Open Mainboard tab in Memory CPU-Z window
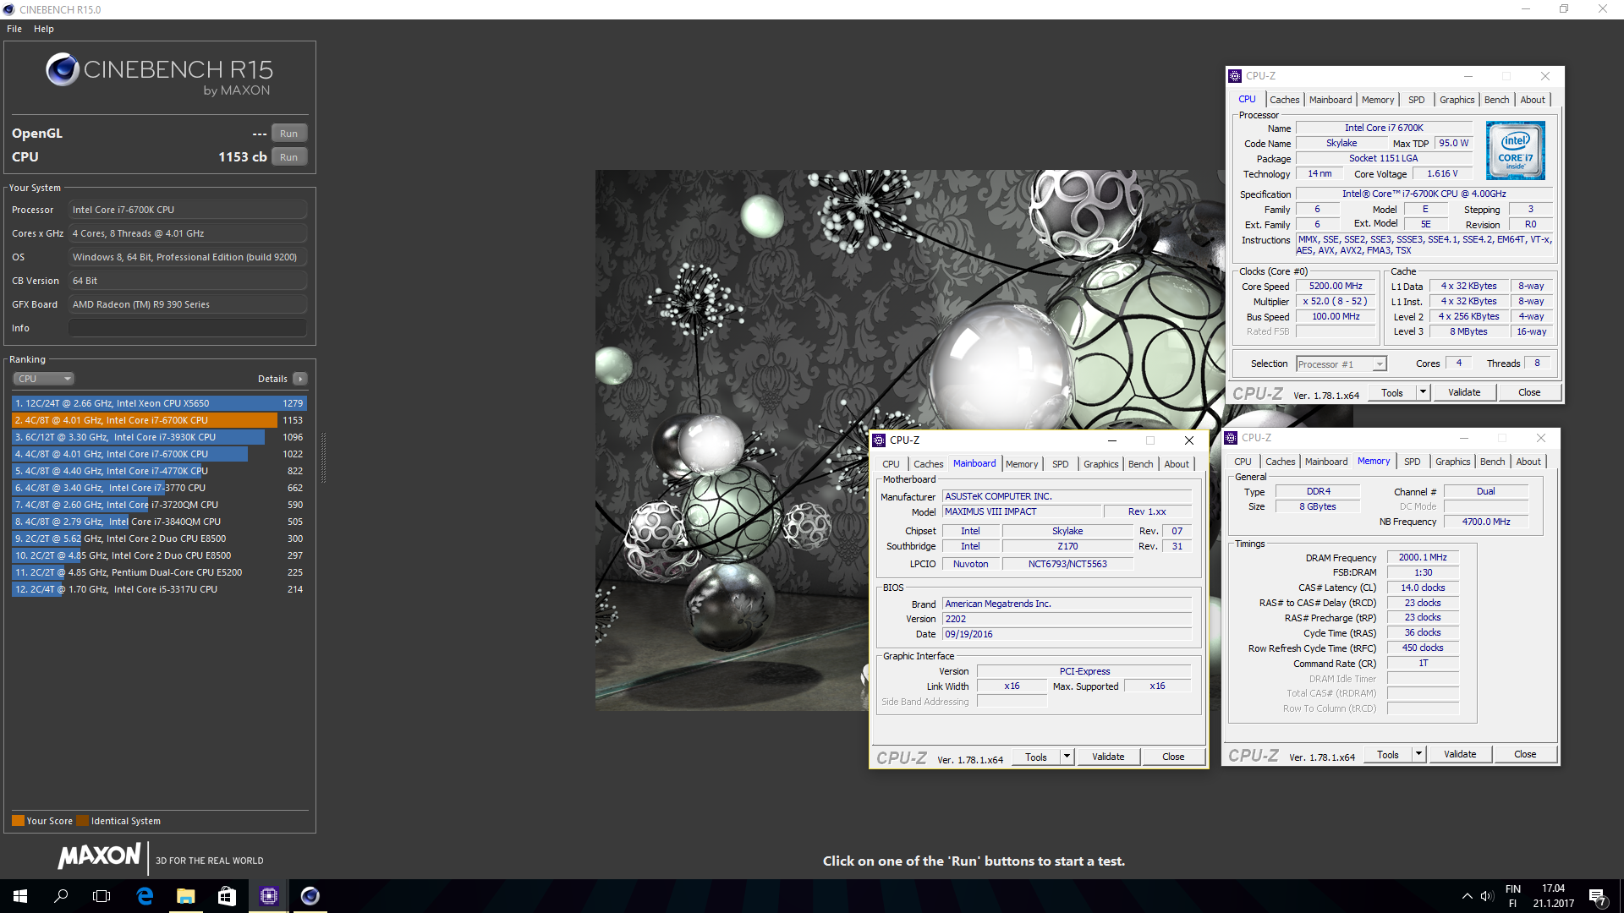Image resolution: width=1624 pixels, height=913 pixels. (x=1325, y=462)
